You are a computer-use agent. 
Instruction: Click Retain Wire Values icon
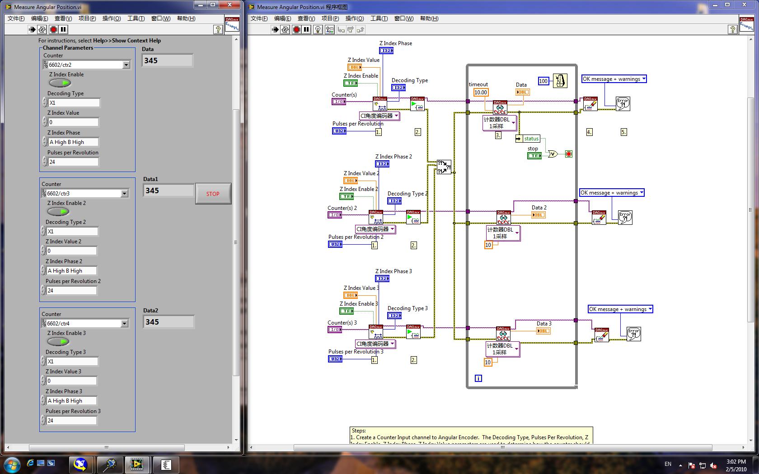pyautogui.click(x=329, y=30)
